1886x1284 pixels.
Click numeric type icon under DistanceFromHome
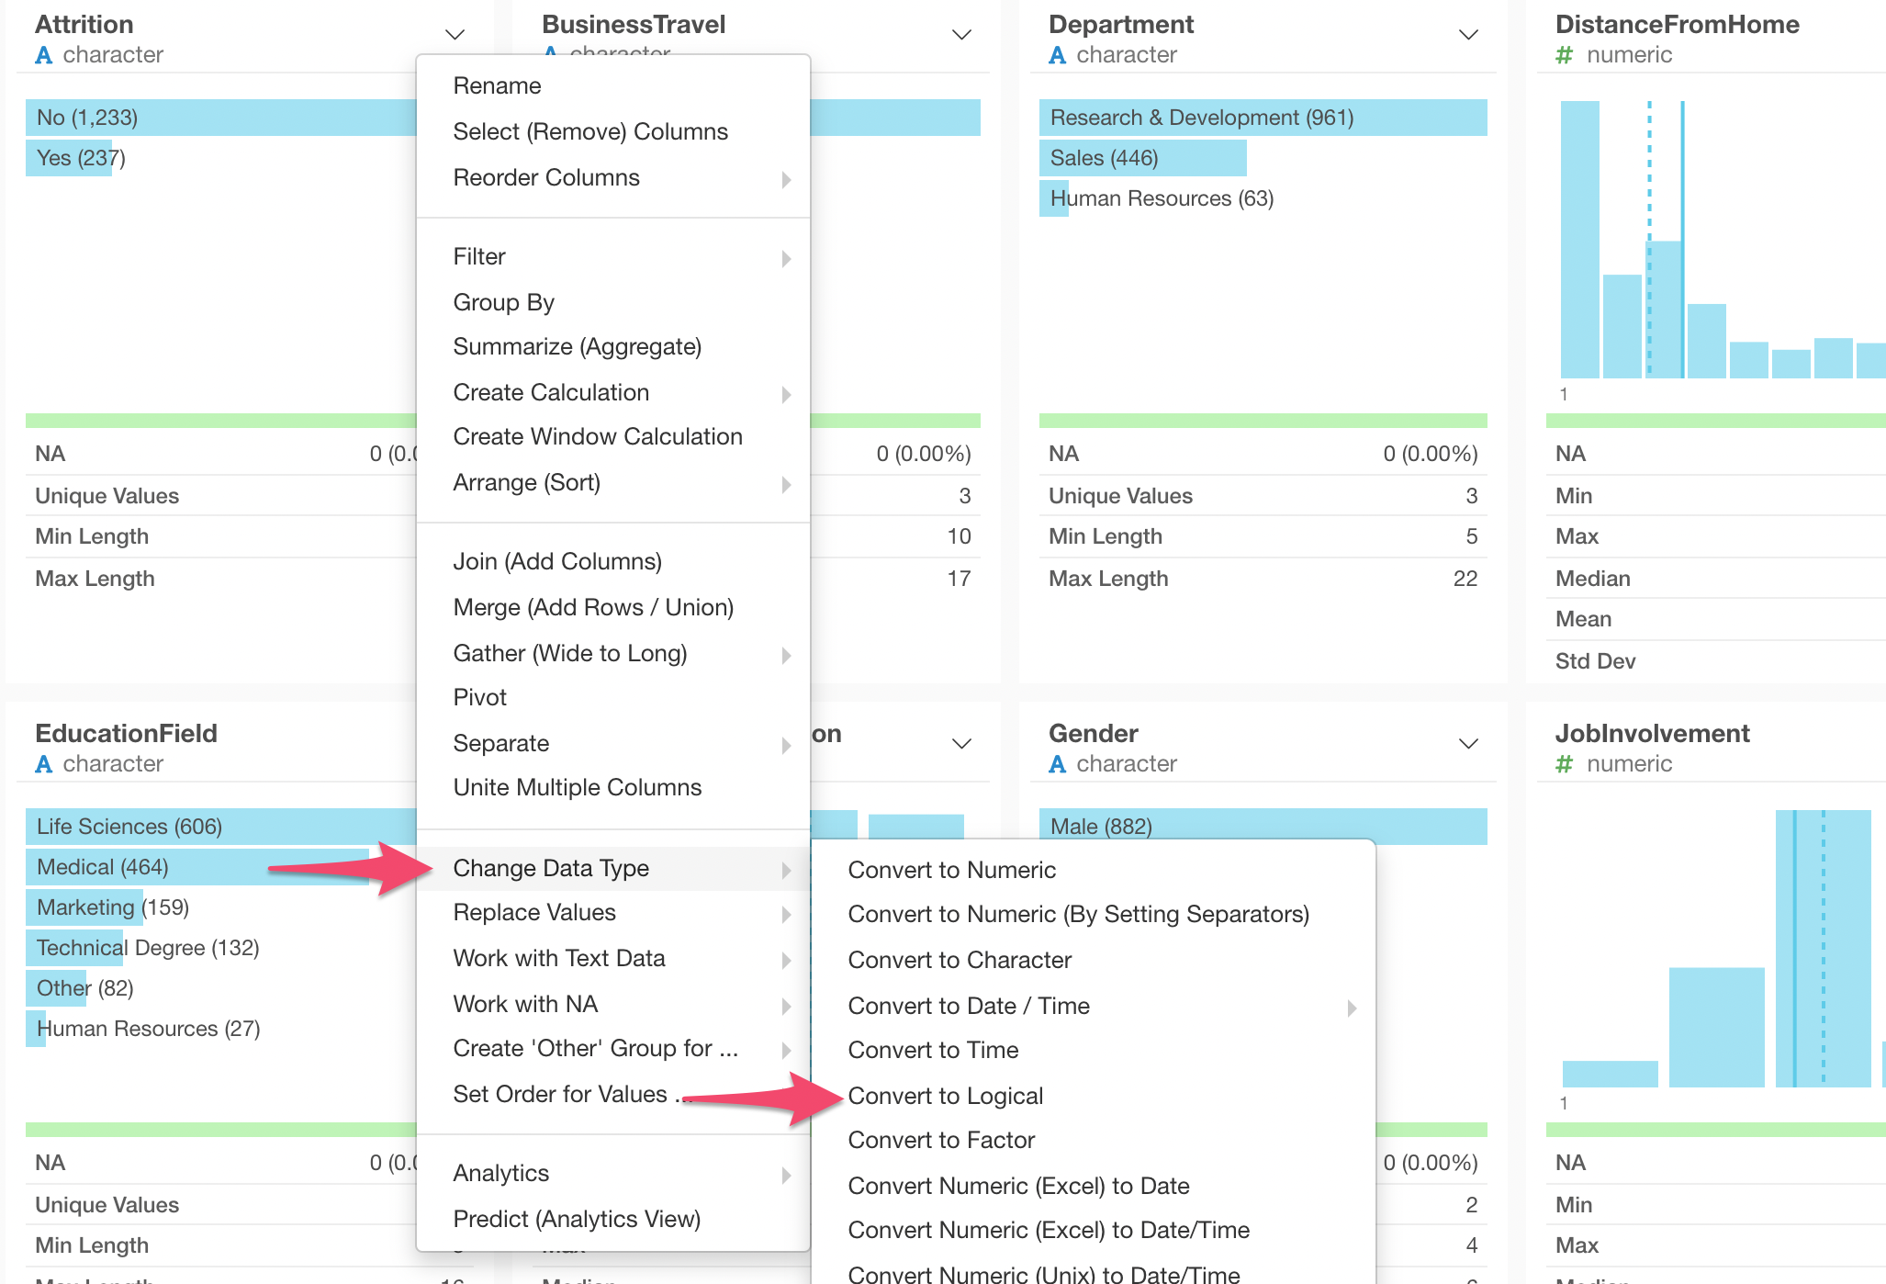(x=1564, y=55)
